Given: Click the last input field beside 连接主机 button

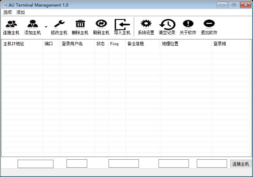Looking at the screenshot, I should click(x=212, y=164).
